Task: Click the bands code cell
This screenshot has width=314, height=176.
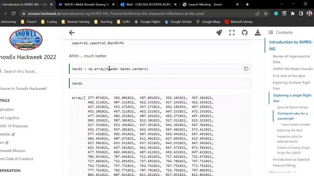Action: click(160, 83)
